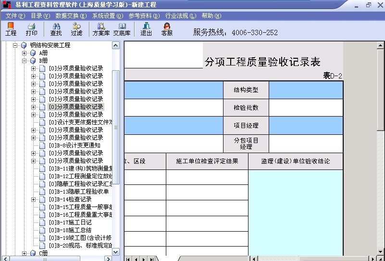Open the 系统设置 menu
This screenshot has height=261, width=385.
point(108,16)
